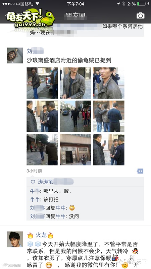The height and width of the screenshot is (269, 151).
Task: Tap the 火龙 username link
Action: point(40,235)
